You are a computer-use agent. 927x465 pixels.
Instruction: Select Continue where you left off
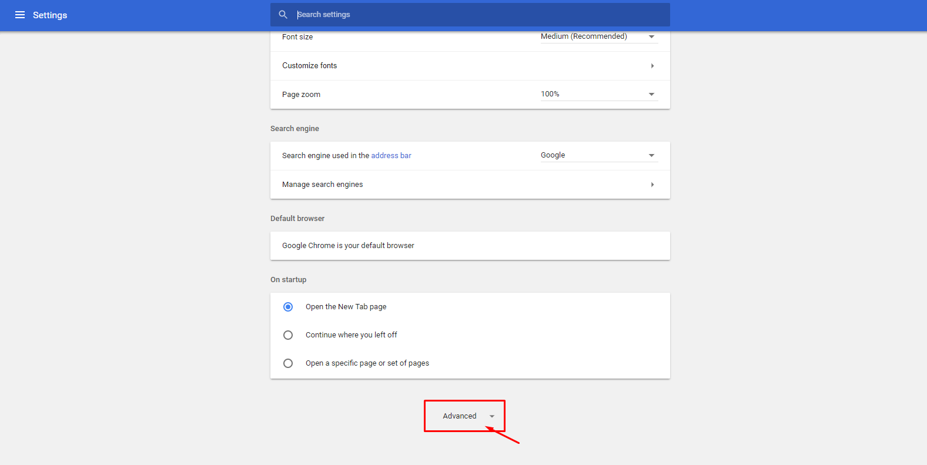tap(288, 335)
